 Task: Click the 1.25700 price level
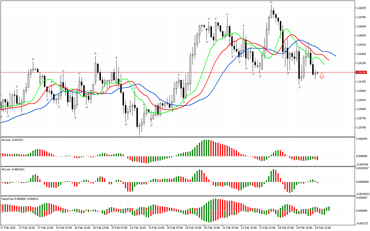(361, 128)
